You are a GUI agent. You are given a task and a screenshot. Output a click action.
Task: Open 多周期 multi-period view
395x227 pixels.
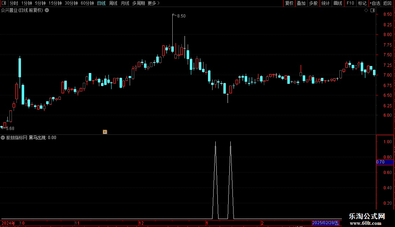[x=138, y=3]
